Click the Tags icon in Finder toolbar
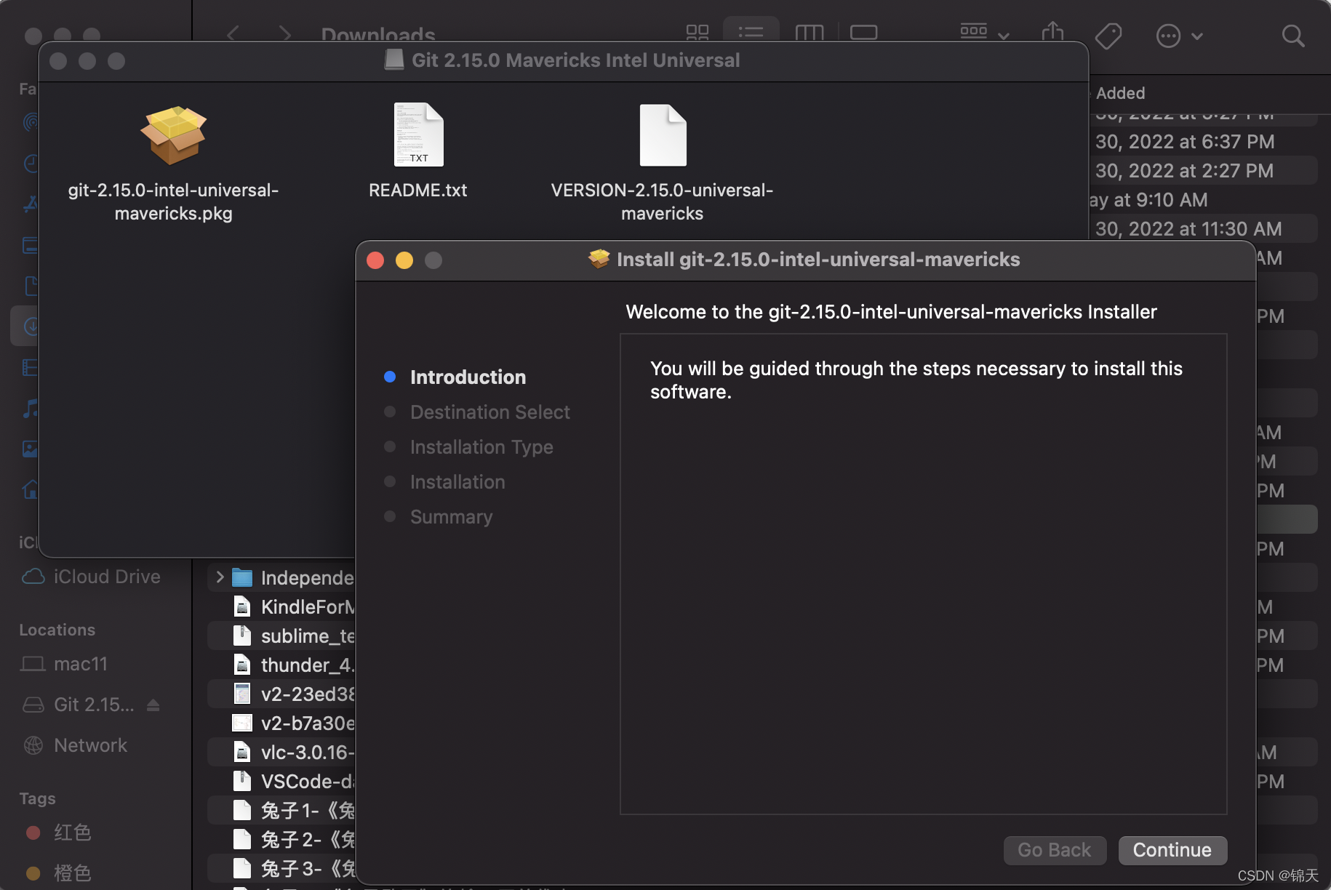 tap(1108, 36)
